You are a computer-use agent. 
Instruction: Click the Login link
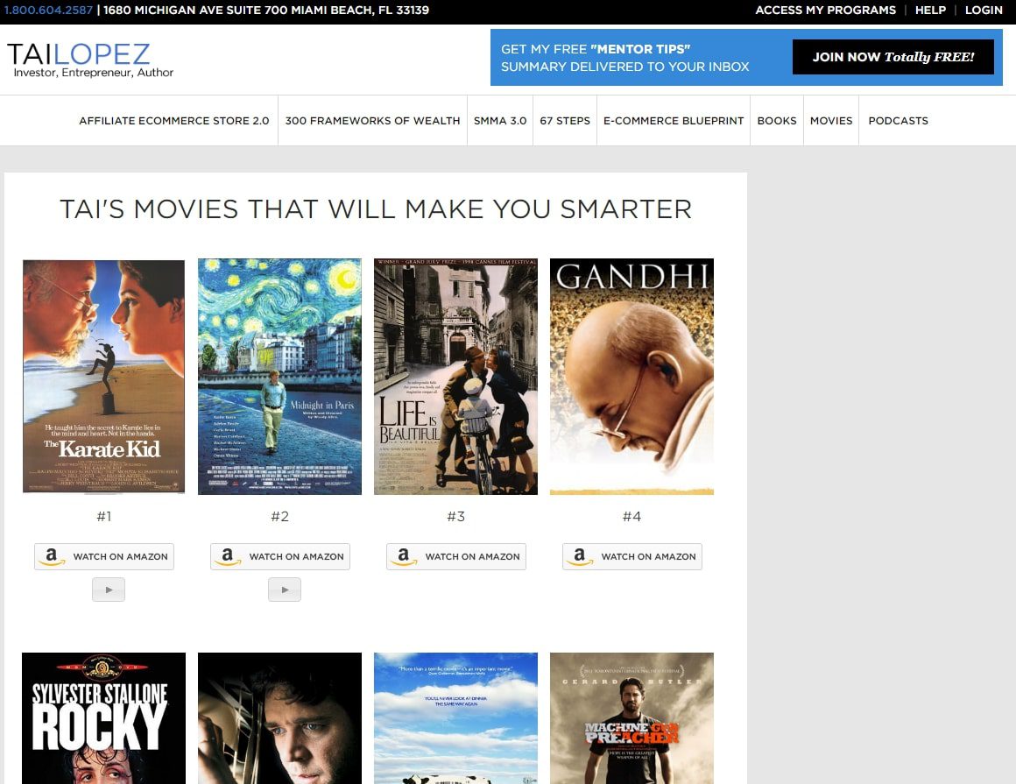point(984,11)
